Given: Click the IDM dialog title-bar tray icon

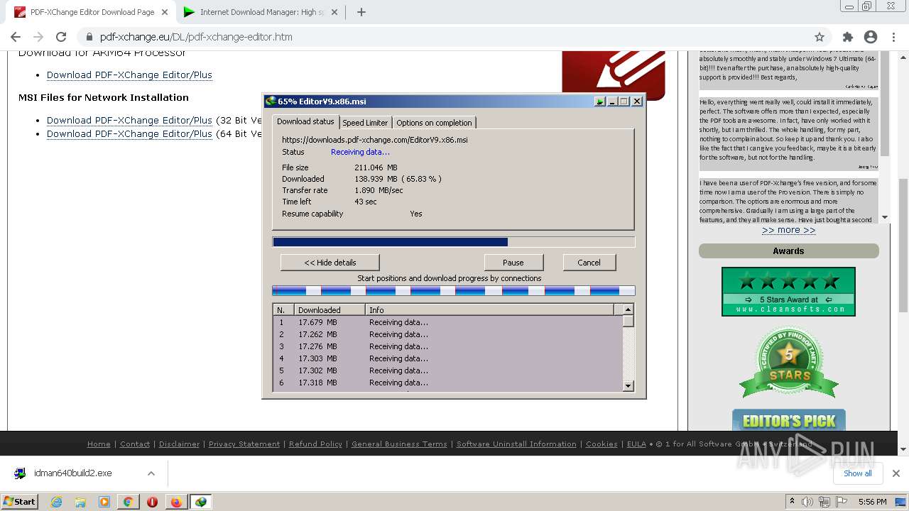Looking at the screenshot, I should tap(600, 101).
